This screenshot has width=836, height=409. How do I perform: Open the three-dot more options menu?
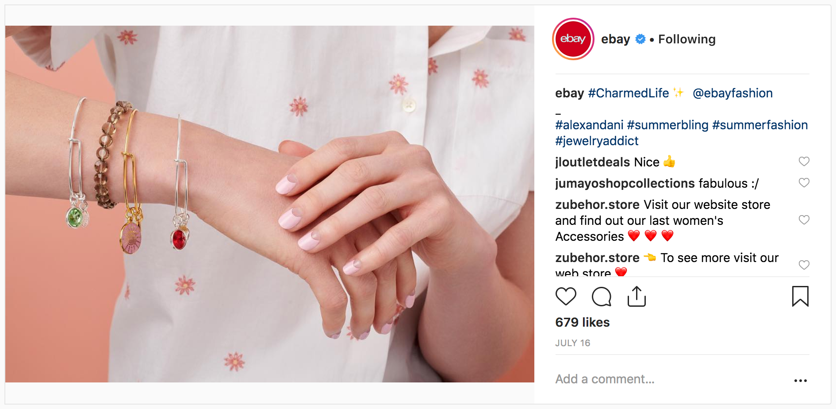[800, 381]
